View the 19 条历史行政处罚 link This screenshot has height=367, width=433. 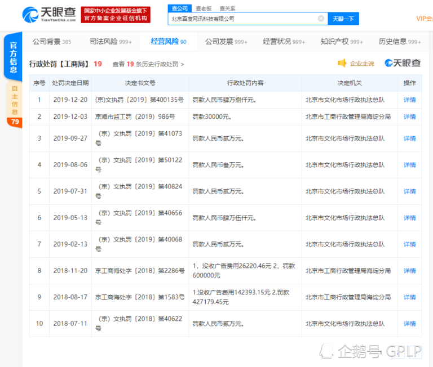coord(148,64)
